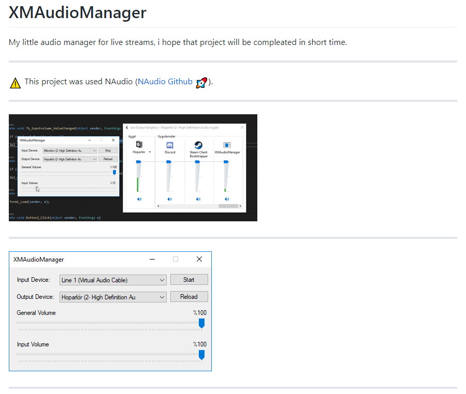Open the Mikrofon input device dropdown
The image size is (466, 394).
(x=70, y=150)
